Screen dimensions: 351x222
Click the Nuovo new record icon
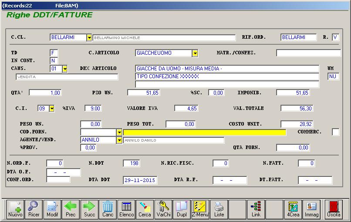15,209
